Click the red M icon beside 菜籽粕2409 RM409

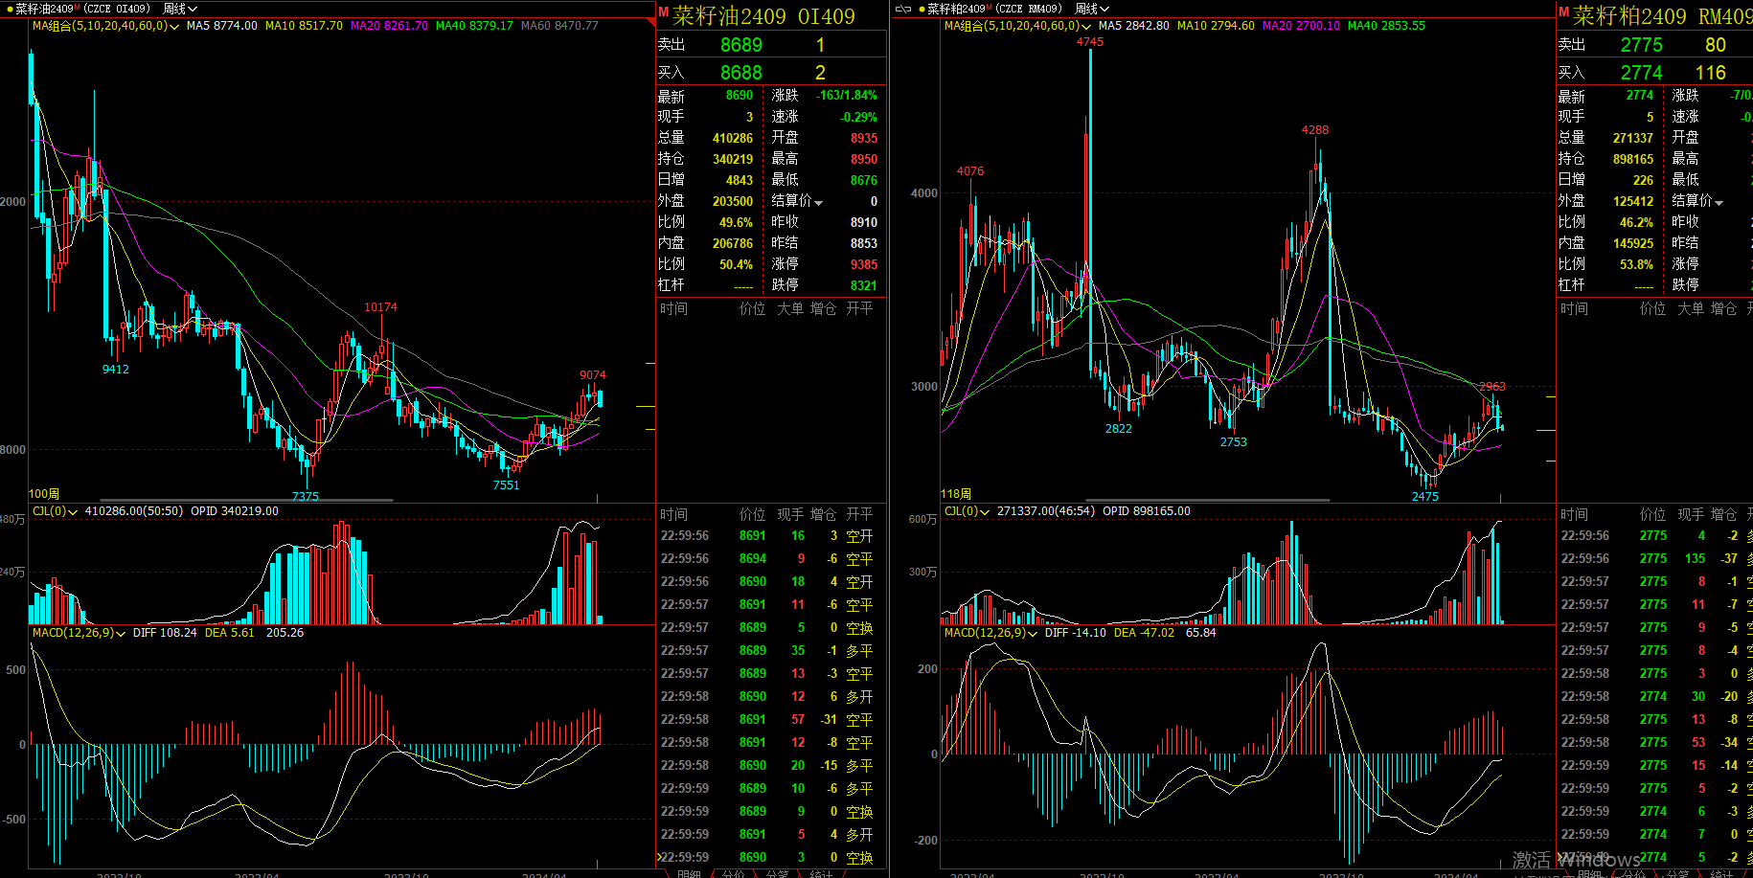point(1563,12)
